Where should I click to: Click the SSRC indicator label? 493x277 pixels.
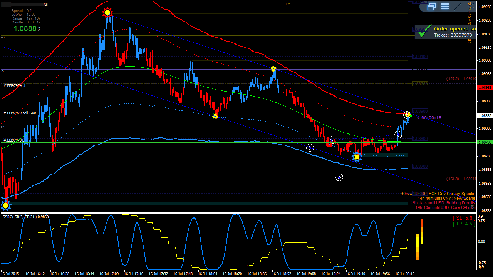pyautogui.click(x=25, y=217)
